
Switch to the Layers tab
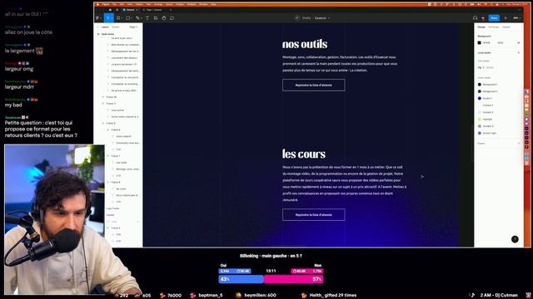click(105, 27)
